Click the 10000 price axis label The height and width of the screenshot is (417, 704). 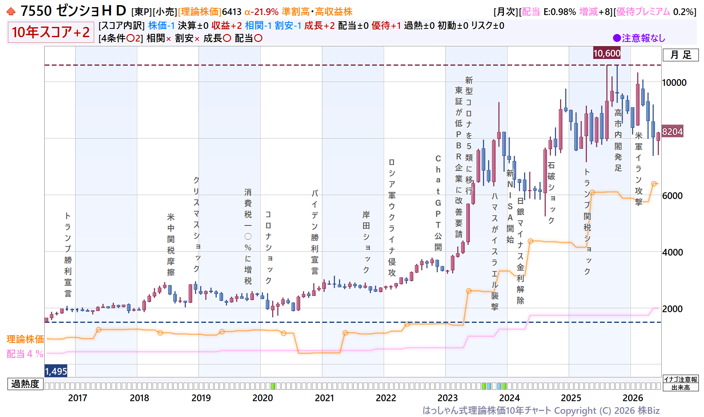674,83
